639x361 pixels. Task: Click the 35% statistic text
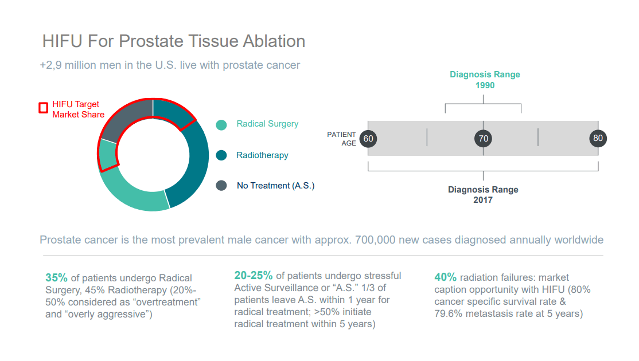(56, 277)
